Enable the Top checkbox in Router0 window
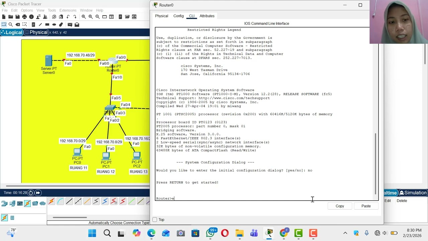The width and height of the screenshot is (428, 241). [154, 220]
